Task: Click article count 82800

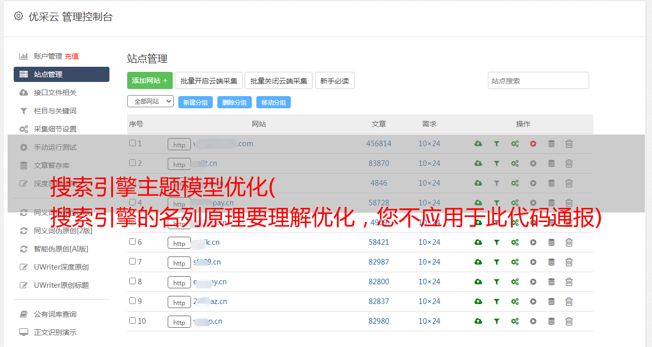Action: [379, 282]
